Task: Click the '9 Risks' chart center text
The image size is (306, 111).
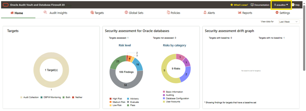Action: point(176,69)
